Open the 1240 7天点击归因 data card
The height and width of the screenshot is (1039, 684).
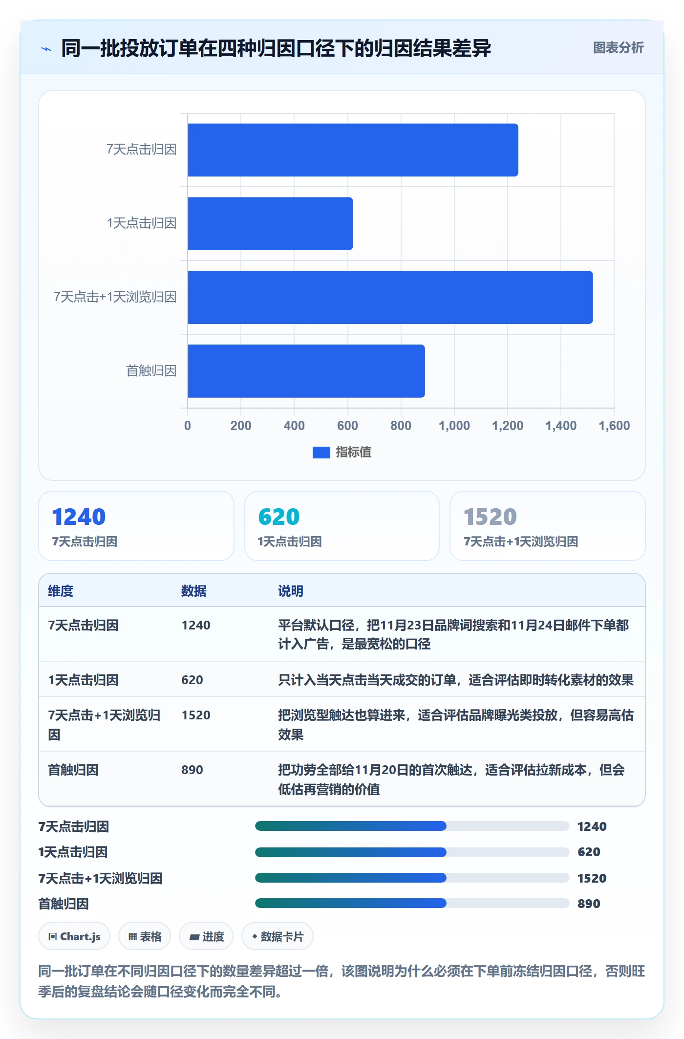click(136, 526)
